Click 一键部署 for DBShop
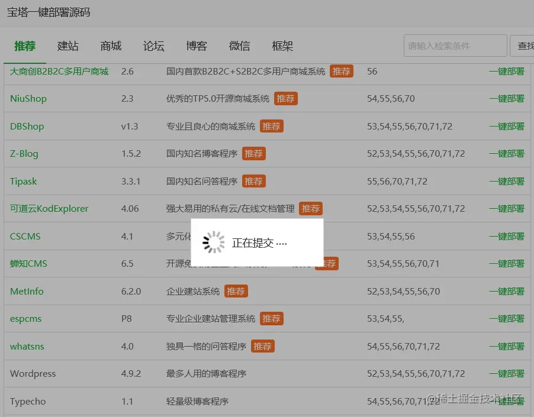The height and width of the screenshot is (417, 534). tap(506, 127)
